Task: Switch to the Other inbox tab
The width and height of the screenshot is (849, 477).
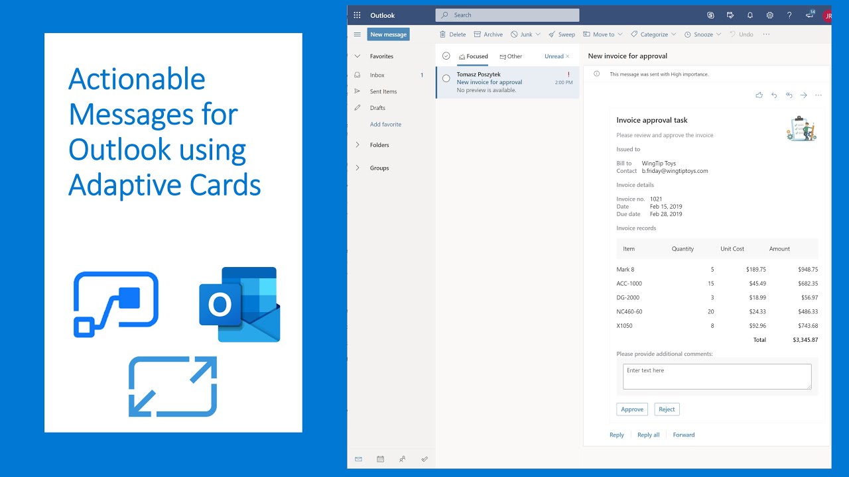Action: 511,56
